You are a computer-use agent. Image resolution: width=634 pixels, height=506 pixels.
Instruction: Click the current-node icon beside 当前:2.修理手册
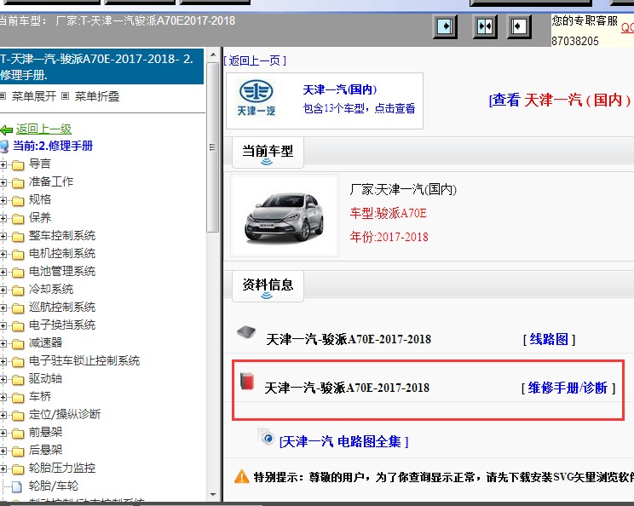click(4, 147)
